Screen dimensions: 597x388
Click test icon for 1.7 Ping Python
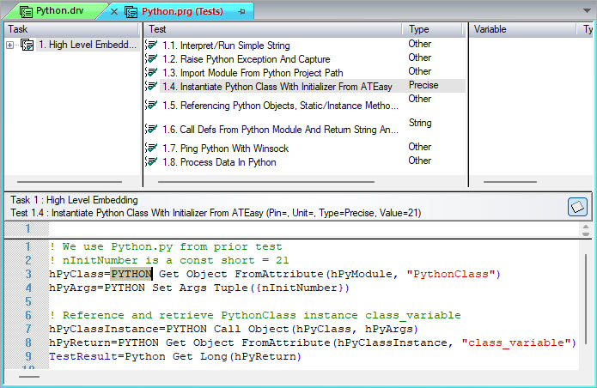[x=151, y=148]
